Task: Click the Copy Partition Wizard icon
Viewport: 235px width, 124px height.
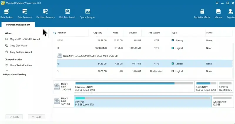Action: [x=6, y=52]
